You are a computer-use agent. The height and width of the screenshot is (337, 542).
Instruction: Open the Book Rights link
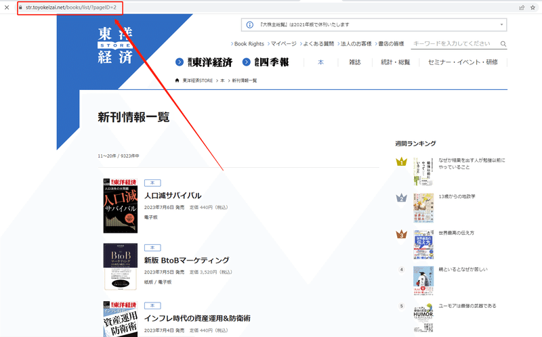tap(249, 44)
